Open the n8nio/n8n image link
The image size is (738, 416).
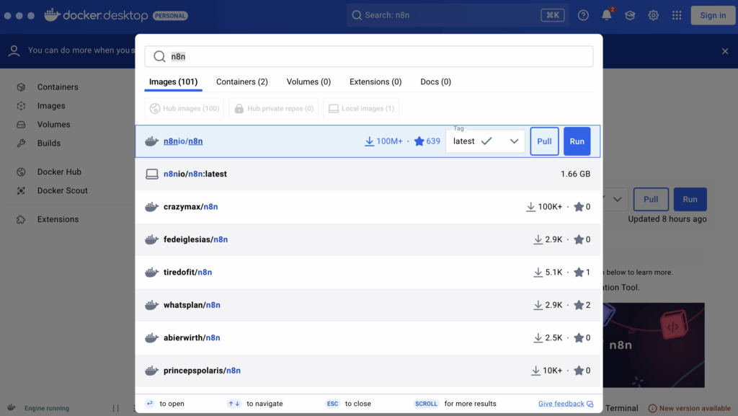[183, 141]
